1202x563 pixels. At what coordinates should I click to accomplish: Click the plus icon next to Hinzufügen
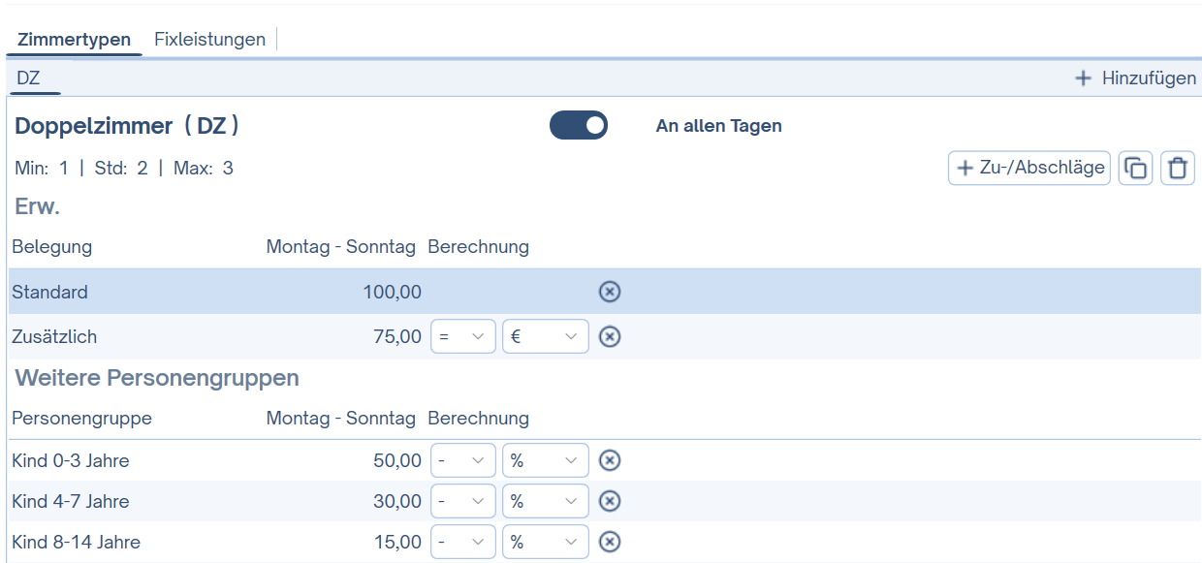(1083, 78)
